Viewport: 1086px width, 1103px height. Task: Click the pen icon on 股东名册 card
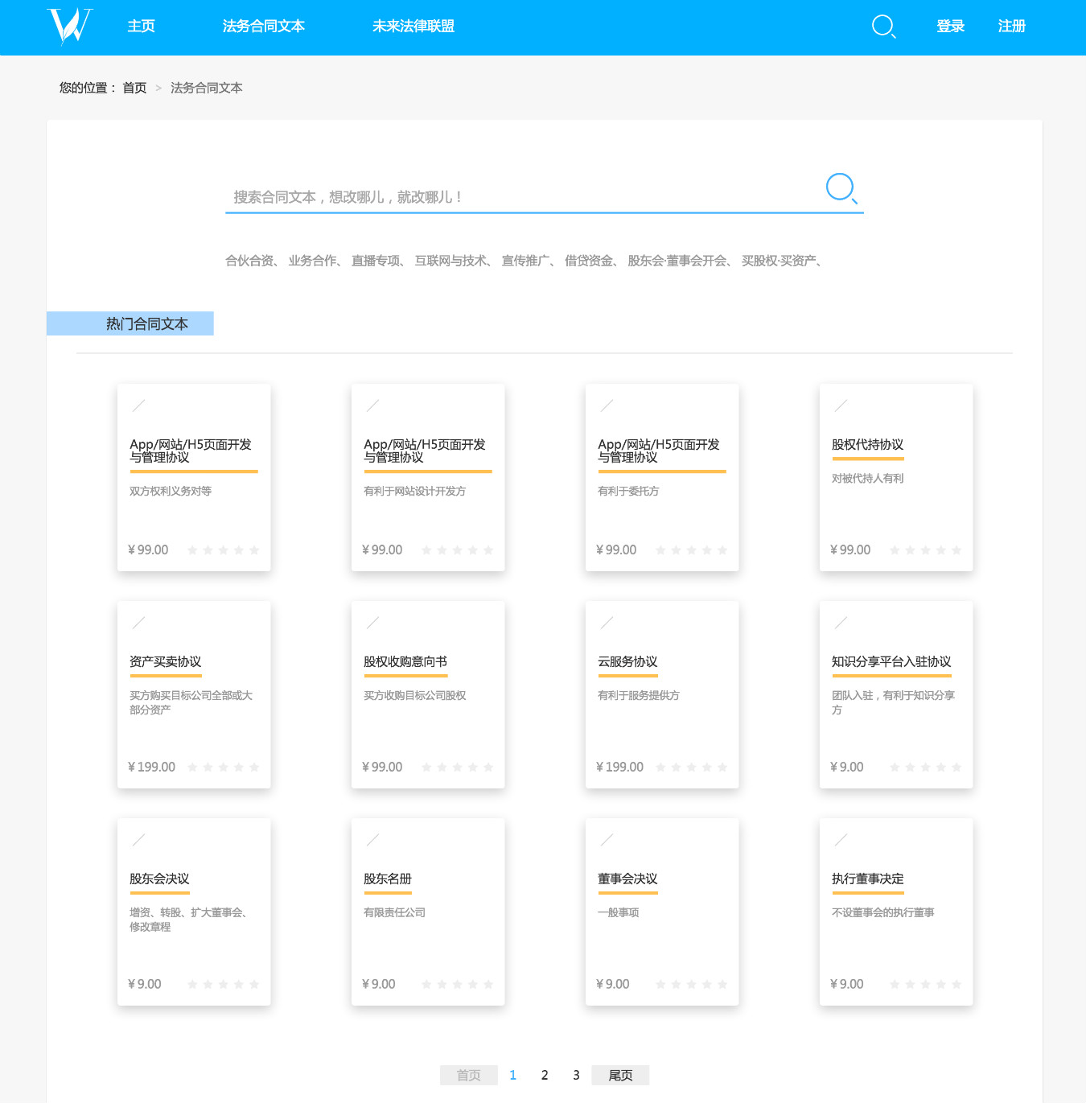(x=372, y=840)
